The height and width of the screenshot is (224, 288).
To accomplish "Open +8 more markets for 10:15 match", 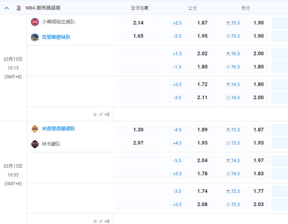I will (107, 115).
